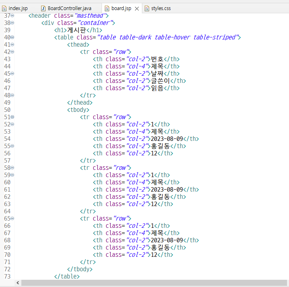The width and height of the screenshot is (289, 287).
Task: Click the index.jsp file icon
Action: tap(4, 8)
